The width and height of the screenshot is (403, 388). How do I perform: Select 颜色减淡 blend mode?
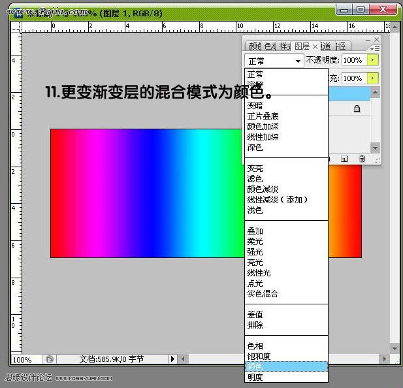pyautogui.click(x=286, y=189)
